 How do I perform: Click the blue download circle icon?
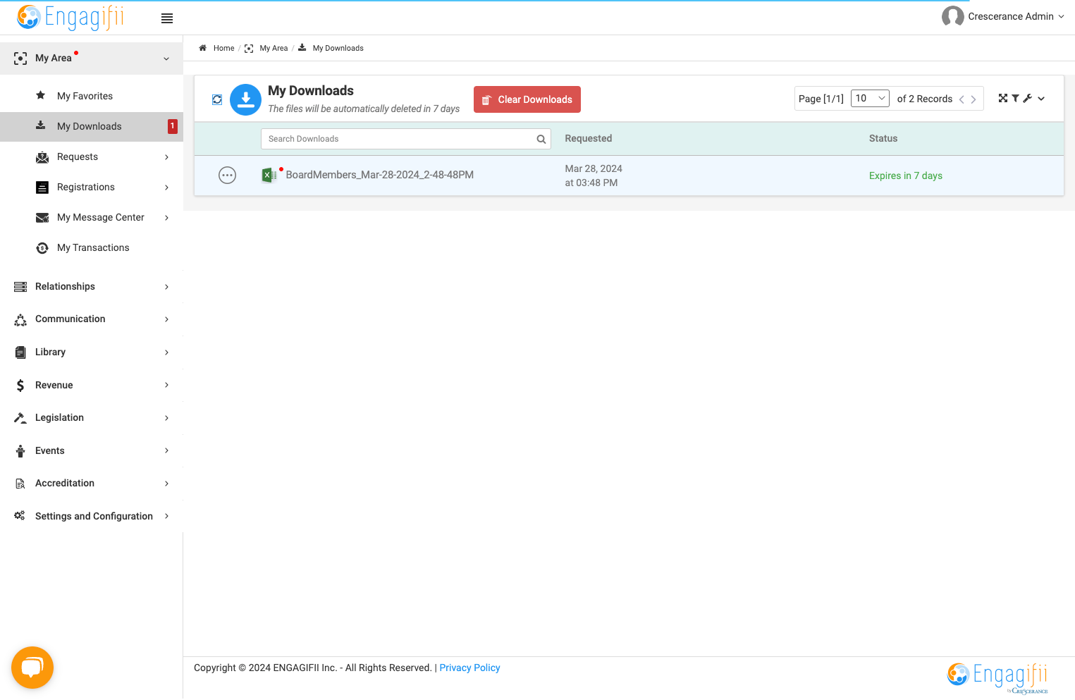coord(245,99)
